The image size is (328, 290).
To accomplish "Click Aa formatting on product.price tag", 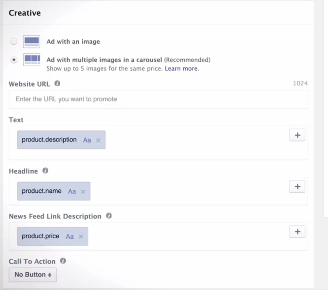I will [x=70, y=236].
